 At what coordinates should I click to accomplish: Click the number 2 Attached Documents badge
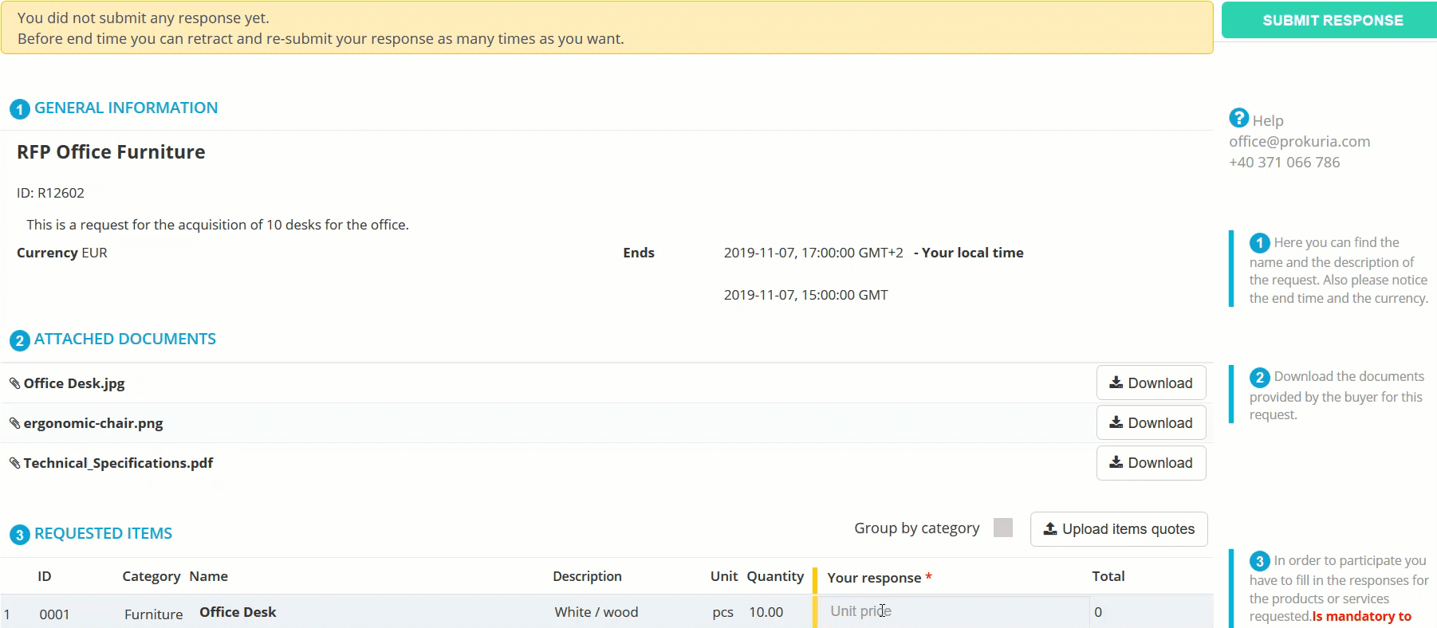[20, 341]
